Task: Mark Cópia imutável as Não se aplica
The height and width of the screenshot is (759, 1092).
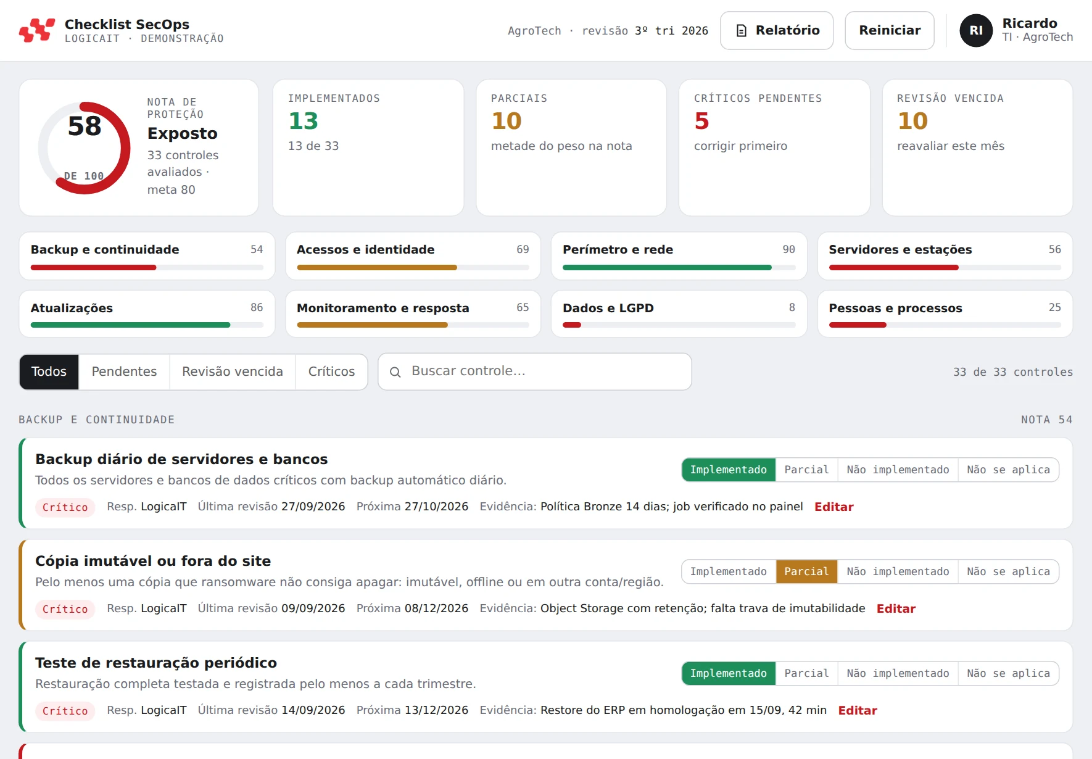Action: [x=1008, y=571]
